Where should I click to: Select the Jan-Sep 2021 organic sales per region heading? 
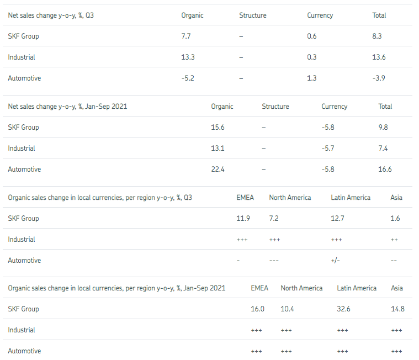click(116, 288)
